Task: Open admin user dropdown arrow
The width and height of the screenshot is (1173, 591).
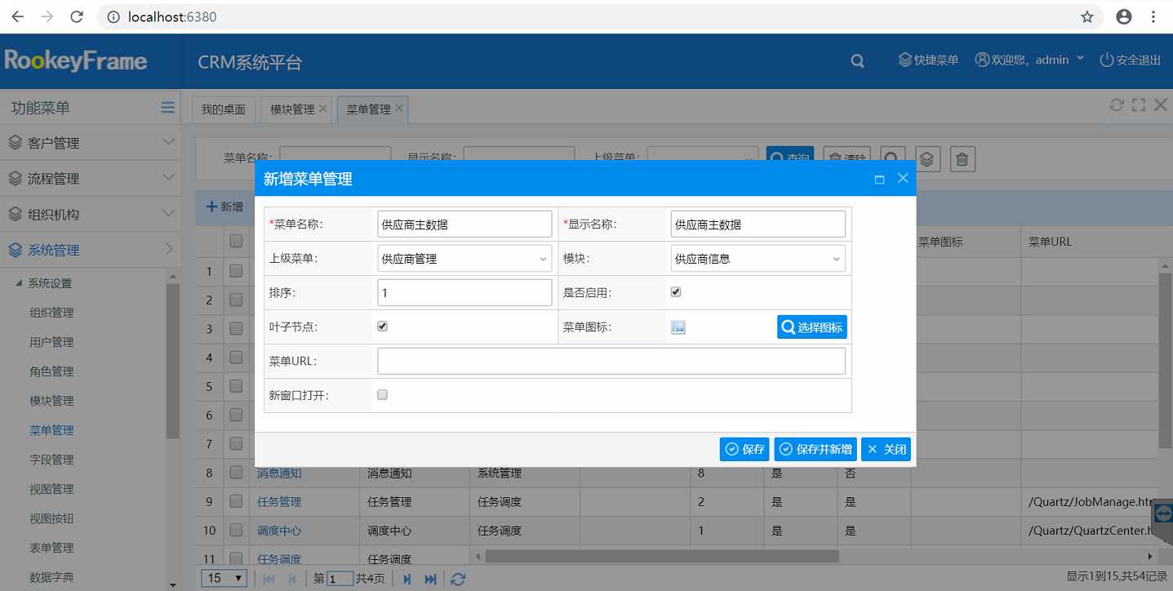Action: pyautogui.click(x=1081, y=59)
